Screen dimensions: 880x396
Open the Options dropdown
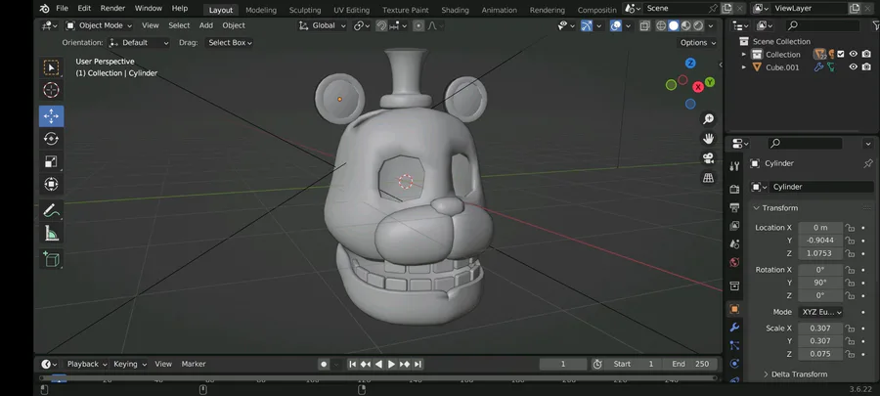pos(697,43)
